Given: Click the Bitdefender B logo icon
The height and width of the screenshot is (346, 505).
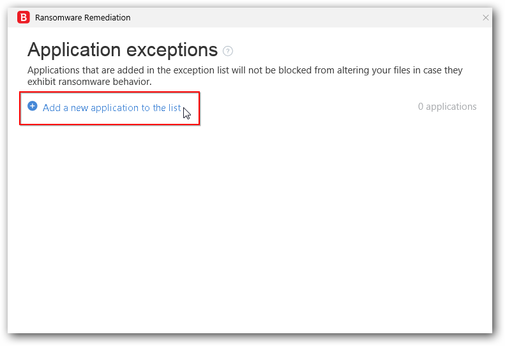Looking at the screenshot, I should [x=24, y=18].
